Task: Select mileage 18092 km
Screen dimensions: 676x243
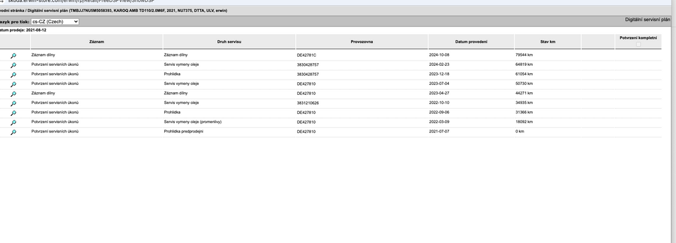Action: 524,122
